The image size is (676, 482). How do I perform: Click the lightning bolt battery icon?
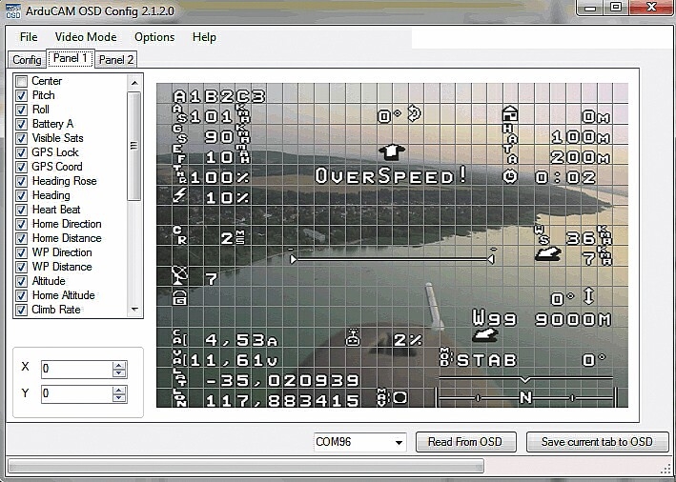(x=180, y=196)
